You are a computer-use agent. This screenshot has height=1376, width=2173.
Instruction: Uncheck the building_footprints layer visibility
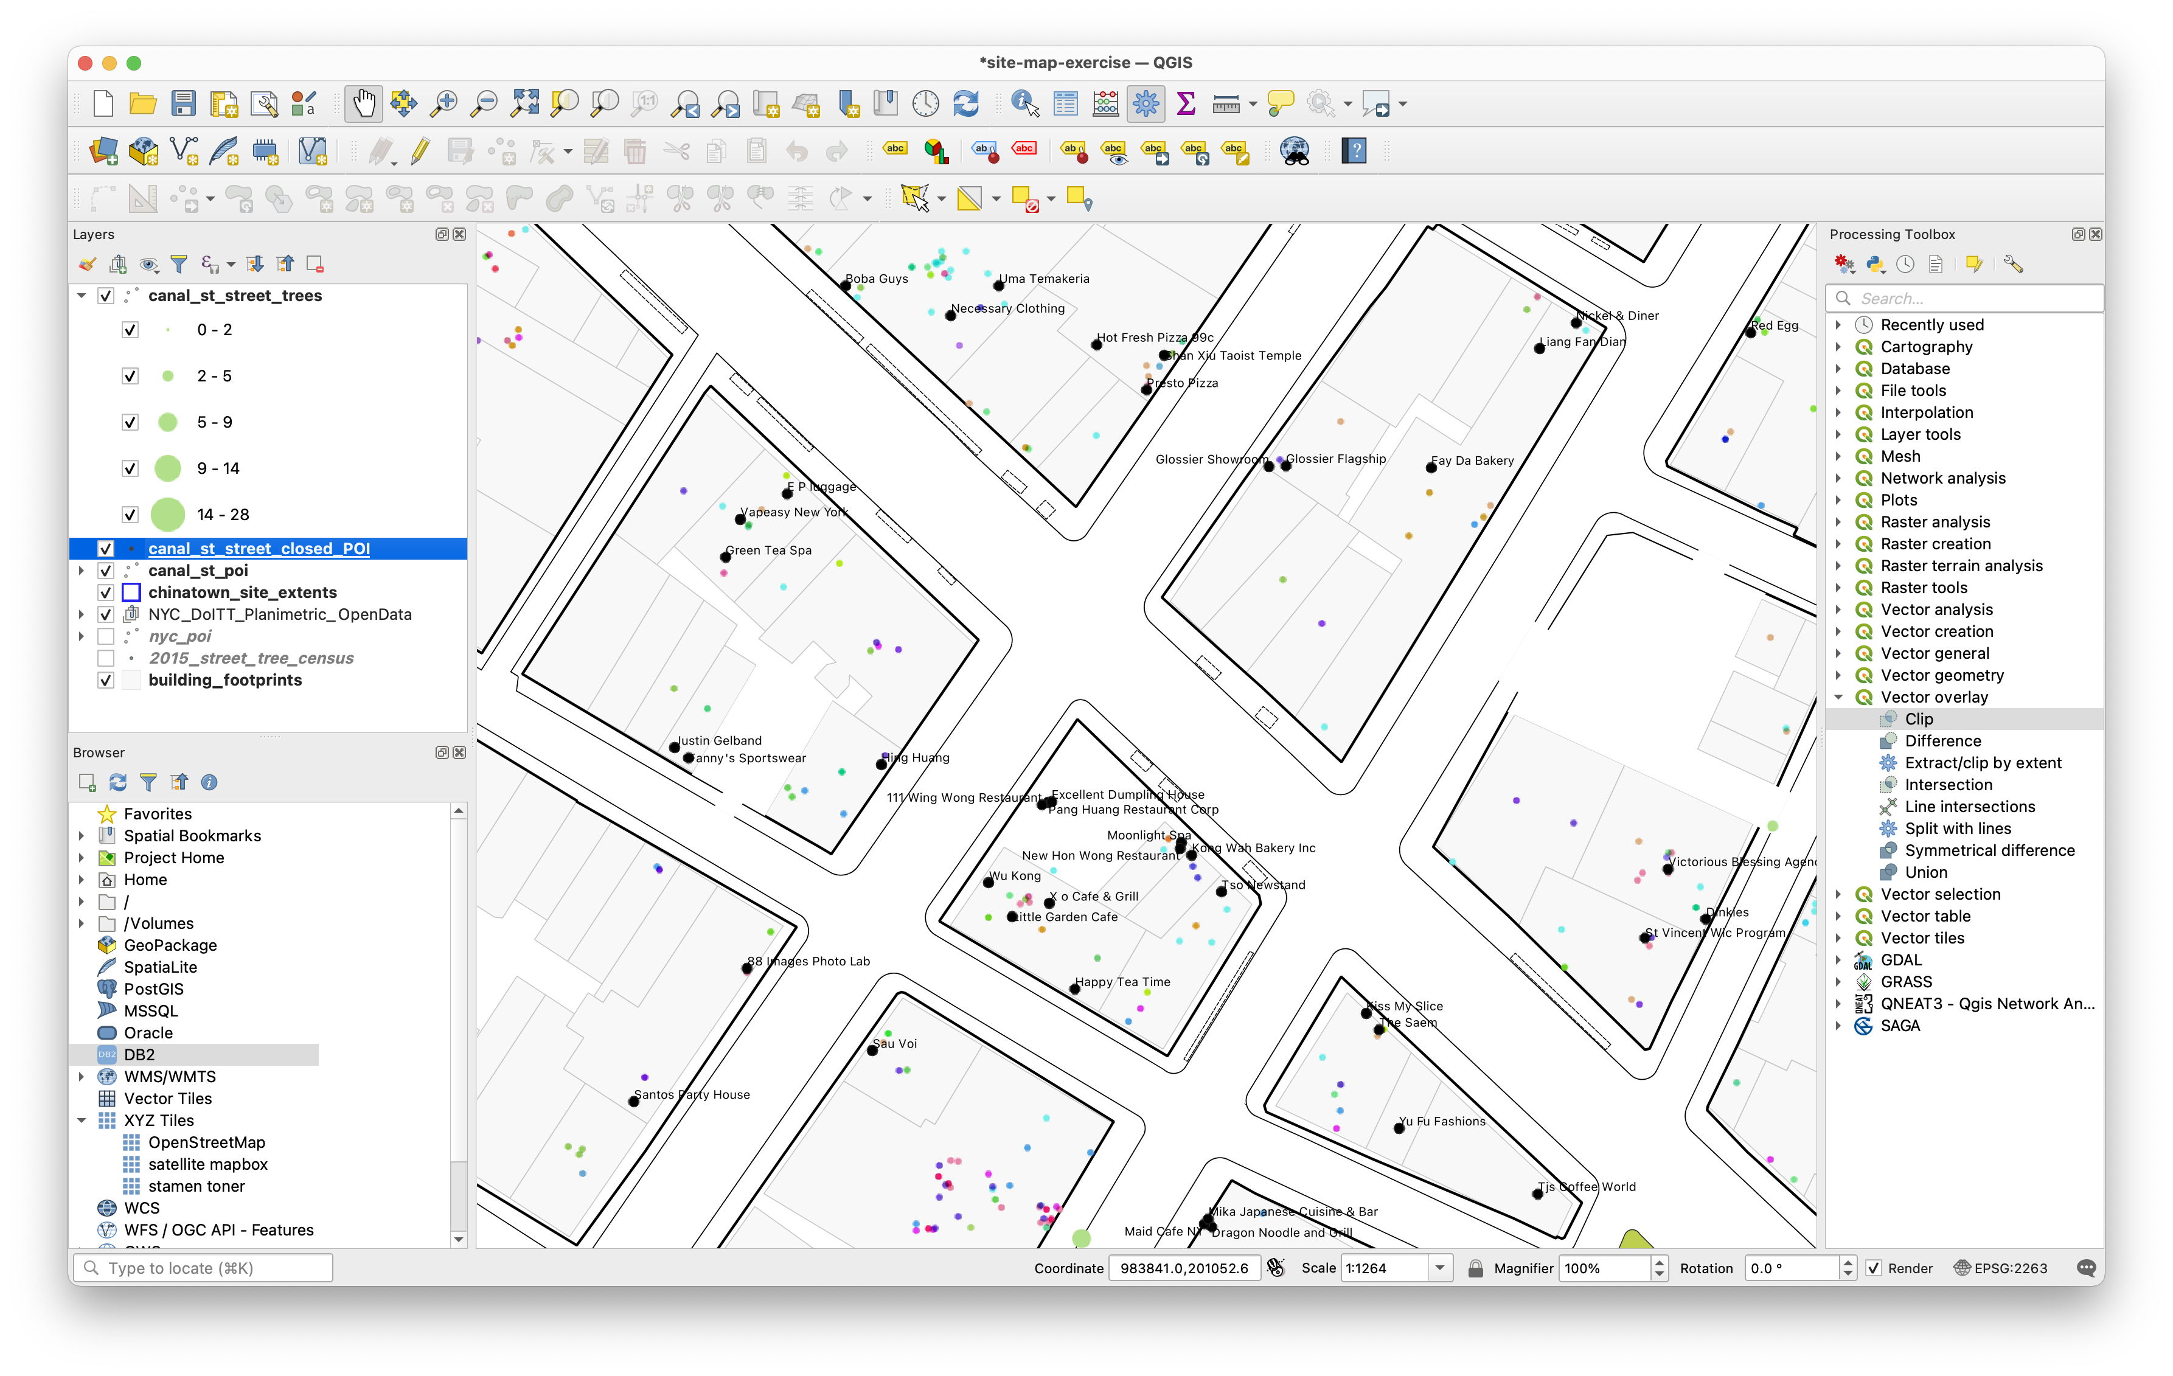pyautogui.click(x=106, y=680)
